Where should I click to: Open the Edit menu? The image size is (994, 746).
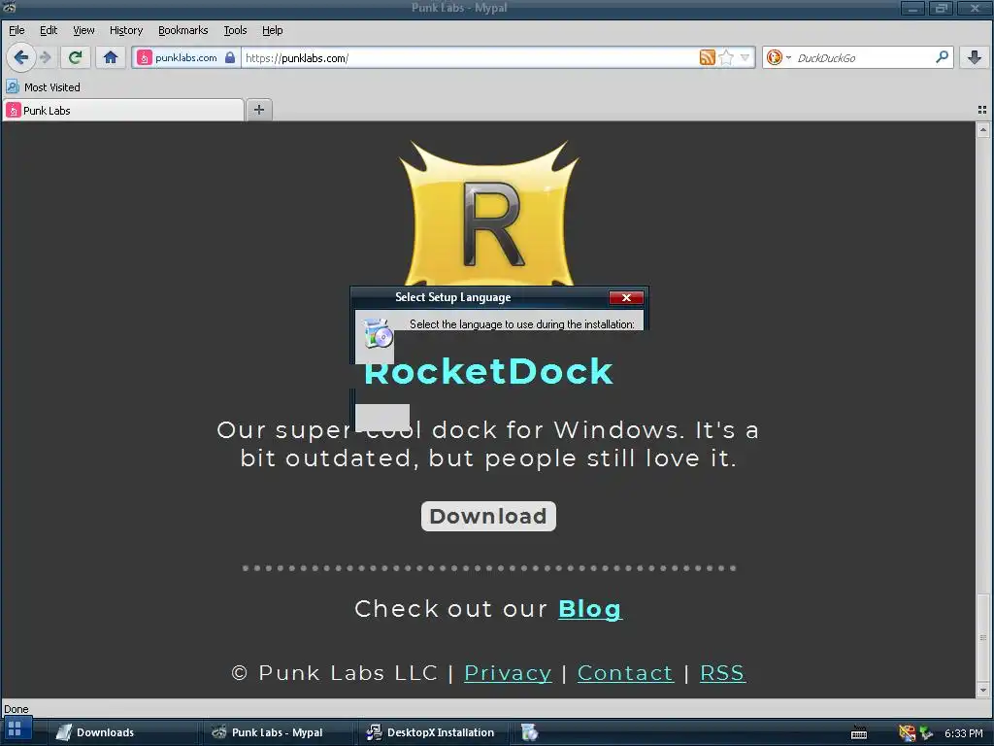tap(49, 30)
